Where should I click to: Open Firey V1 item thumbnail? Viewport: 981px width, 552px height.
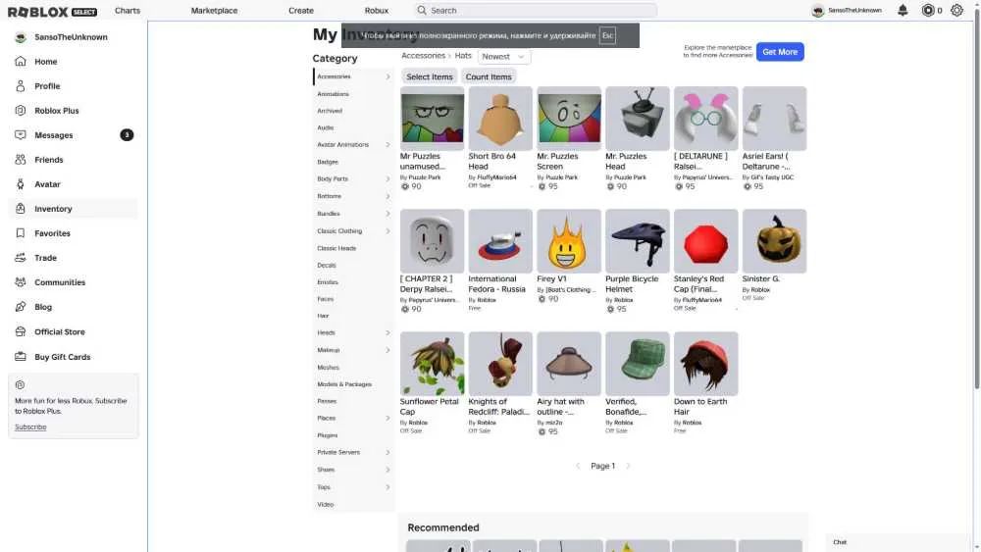click(569, 241)
